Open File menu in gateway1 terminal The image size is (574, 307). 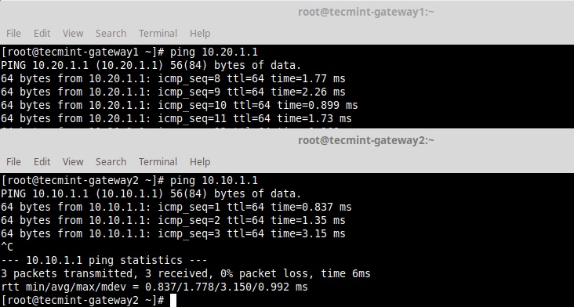pyautogui.click(x=13, y=33)
